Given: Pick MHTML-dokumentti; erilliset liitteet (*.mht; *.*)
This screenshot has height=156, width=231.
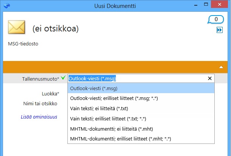Looking at the screenshot, I should point(141,139).
